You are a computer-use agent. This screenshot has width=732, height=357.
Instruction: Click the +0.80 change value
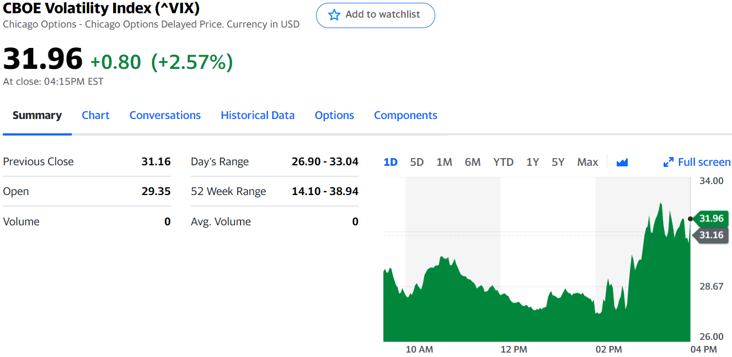[x=116, y=62]
